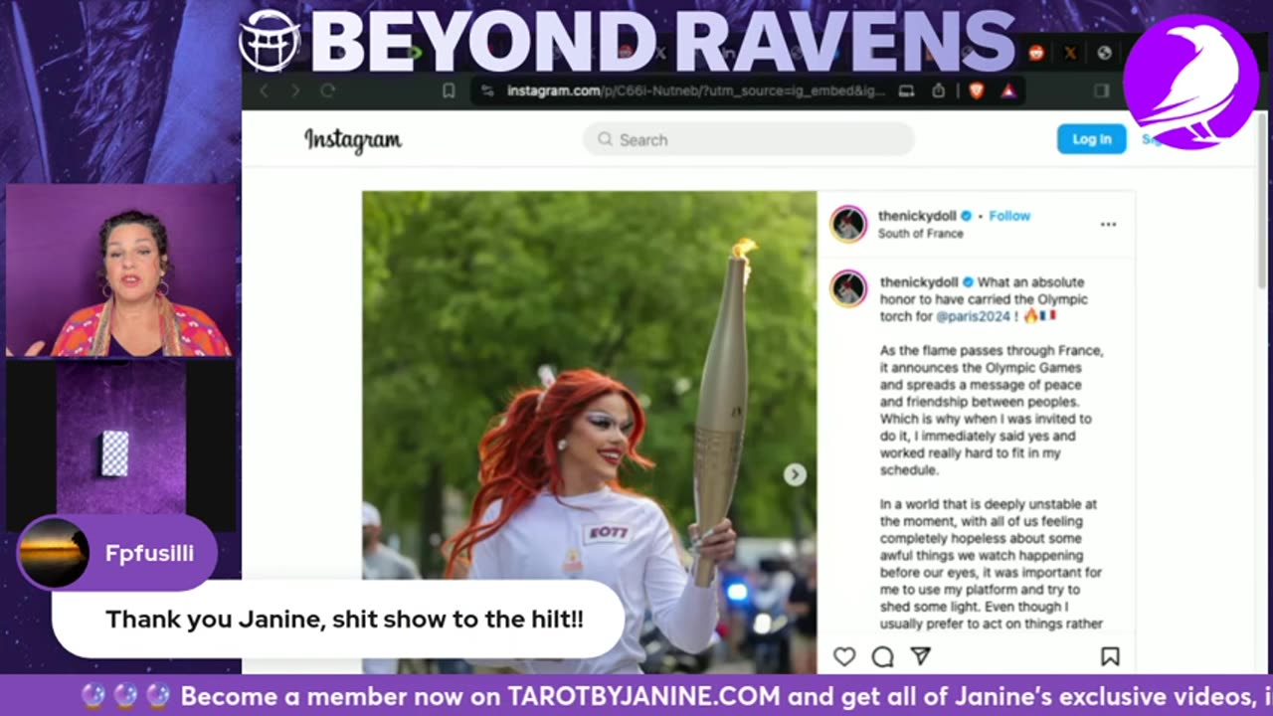This screenshot has height=716, width=1273.
Task: Click thenickydoll avatar beside the caption
Action: click(848, 288)
